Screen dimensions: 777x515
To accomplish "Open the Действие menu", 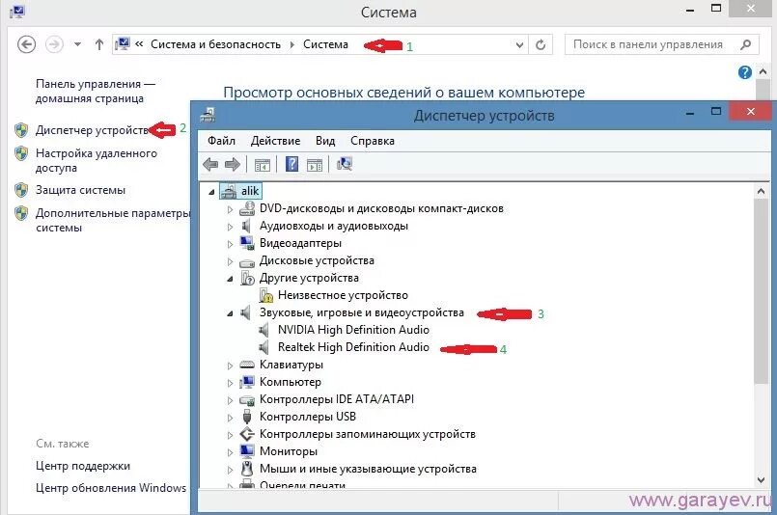I will (x=275, y=141).
